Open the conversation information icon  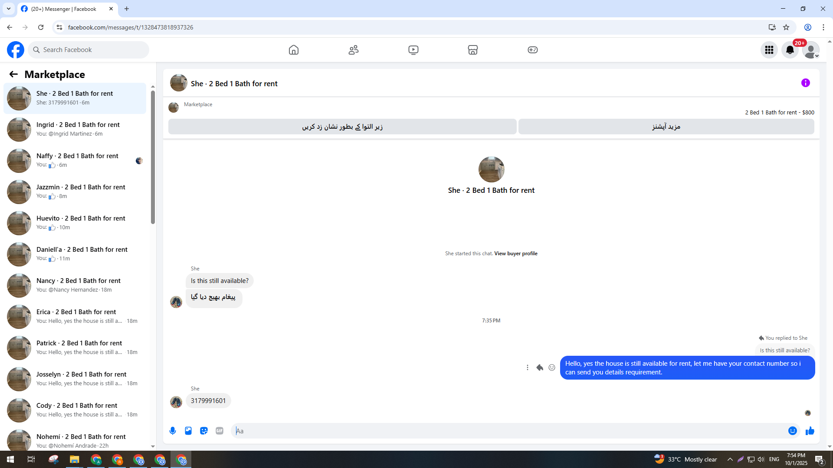(806, 83)
